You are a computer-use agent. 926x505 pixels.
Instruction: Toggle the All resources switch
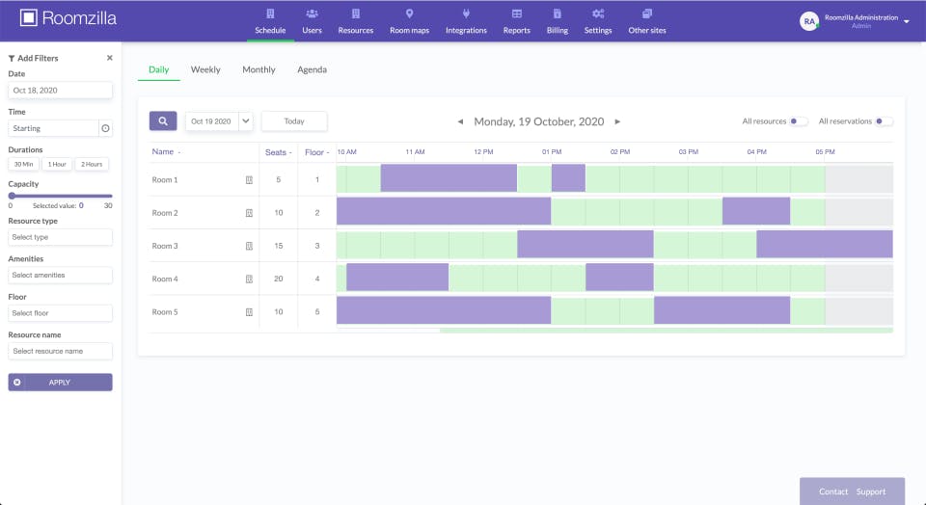(799, 120)
